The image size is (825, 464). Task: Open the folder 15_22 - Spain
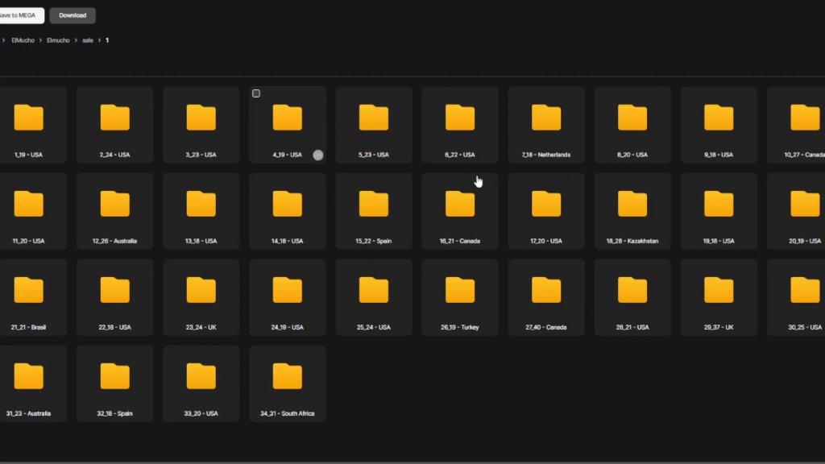(374, 211)
